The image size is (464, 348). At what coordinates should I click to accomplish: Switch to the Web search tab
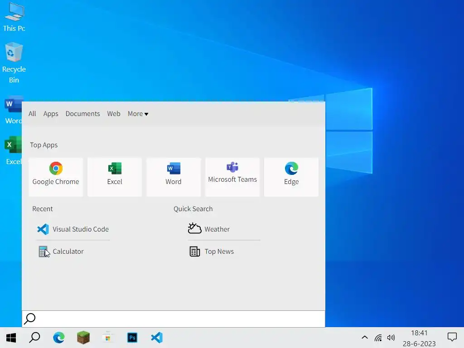[x=114, y=114]
